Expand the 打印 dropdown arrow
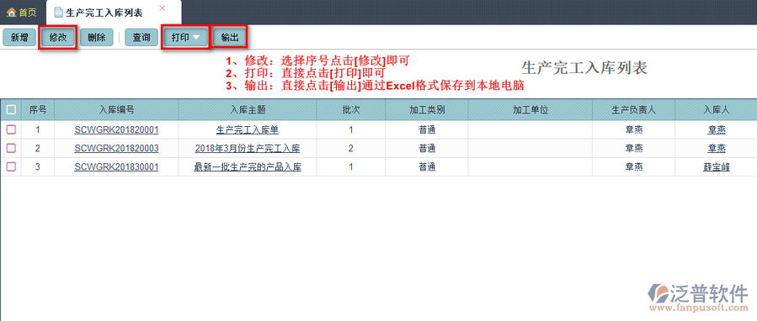The image size is (757, 321). pos(196,38)
